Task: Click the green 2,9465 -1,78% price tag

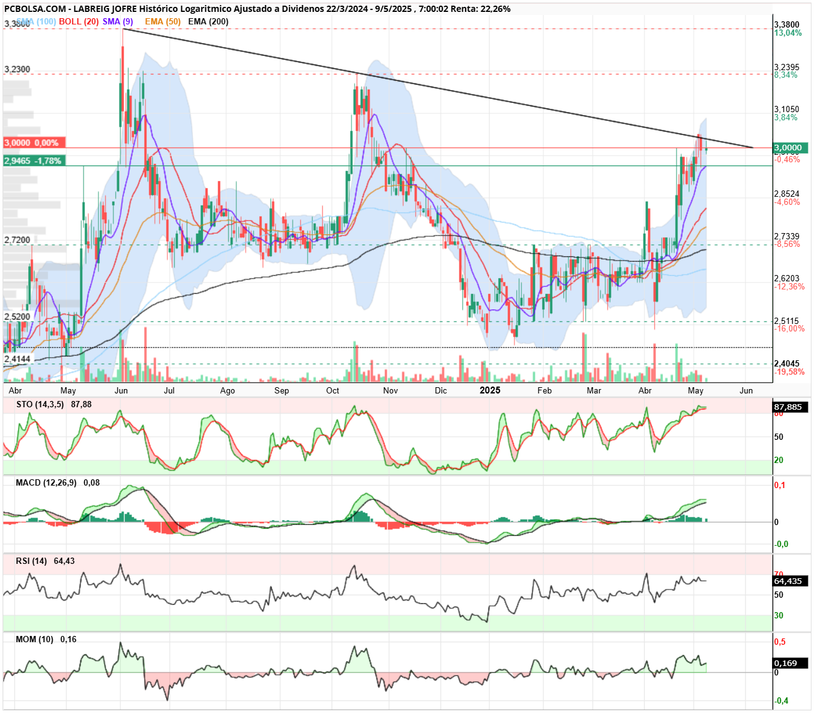Action: [33, 161]
